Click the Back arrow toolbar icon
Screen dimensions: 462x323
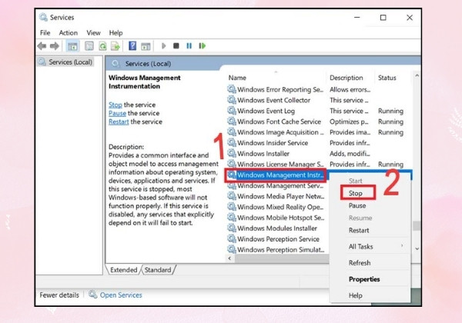tap(42, 46)
